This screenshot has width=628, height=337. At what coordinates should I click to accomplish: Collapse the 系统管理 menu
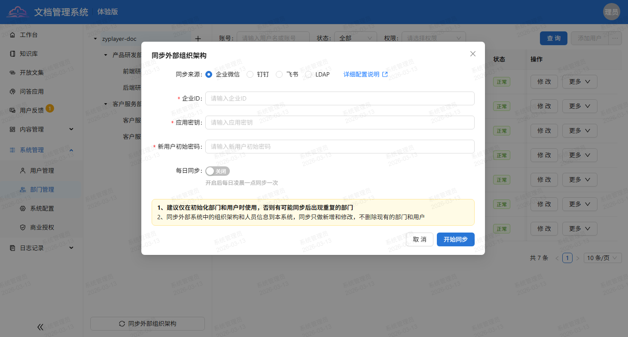(42, 150)
